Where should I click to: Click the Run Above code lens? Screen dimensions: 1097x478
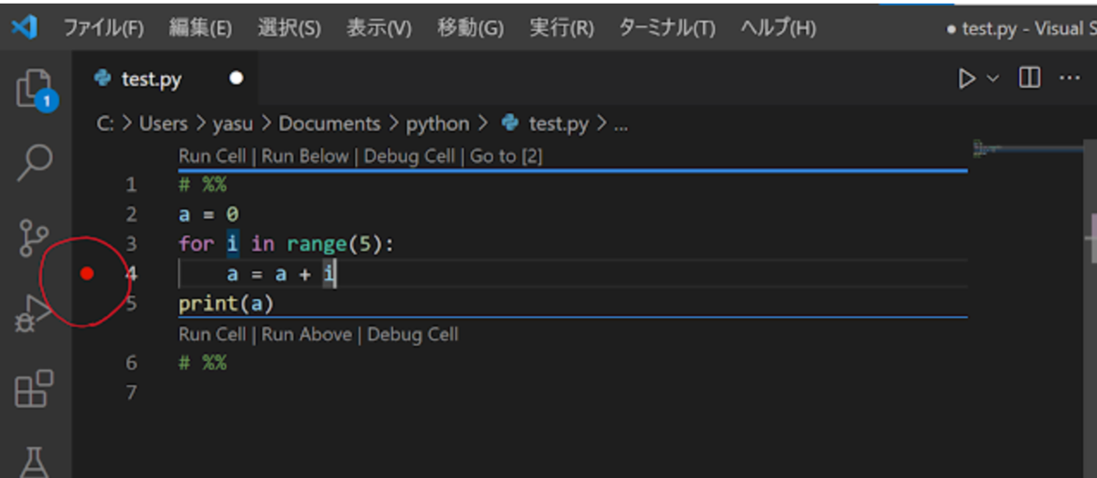click(306, 335)
